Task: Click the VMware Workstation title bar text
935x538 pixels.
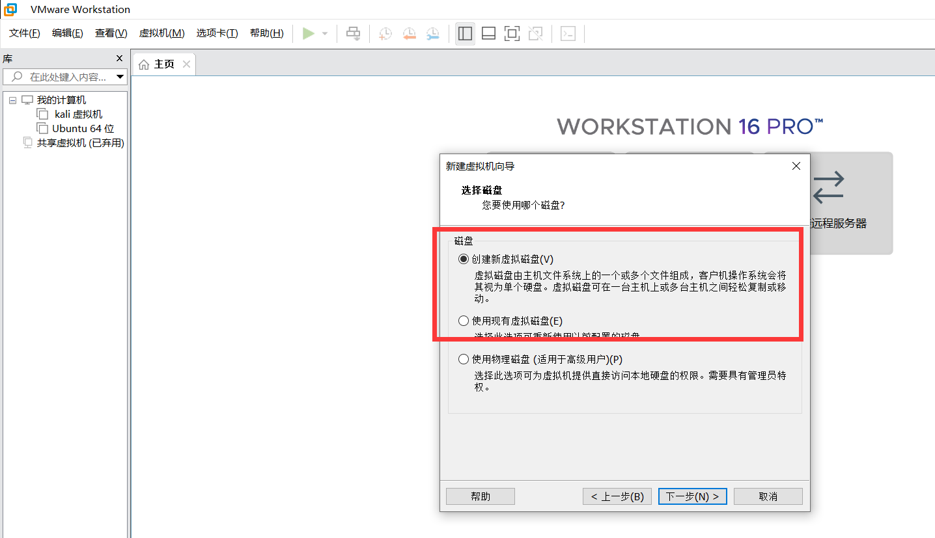Action: coord(80,10)
